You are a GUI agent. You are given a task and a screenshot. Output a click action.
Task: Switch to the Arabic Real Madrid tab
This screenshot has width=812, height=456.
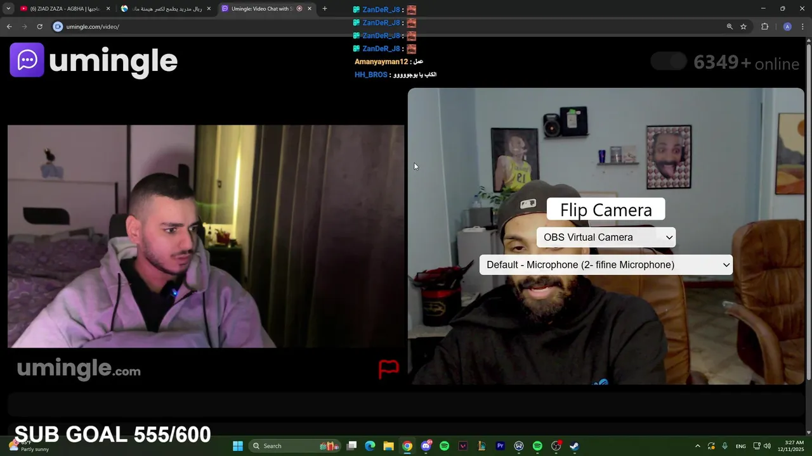point(167,9)
